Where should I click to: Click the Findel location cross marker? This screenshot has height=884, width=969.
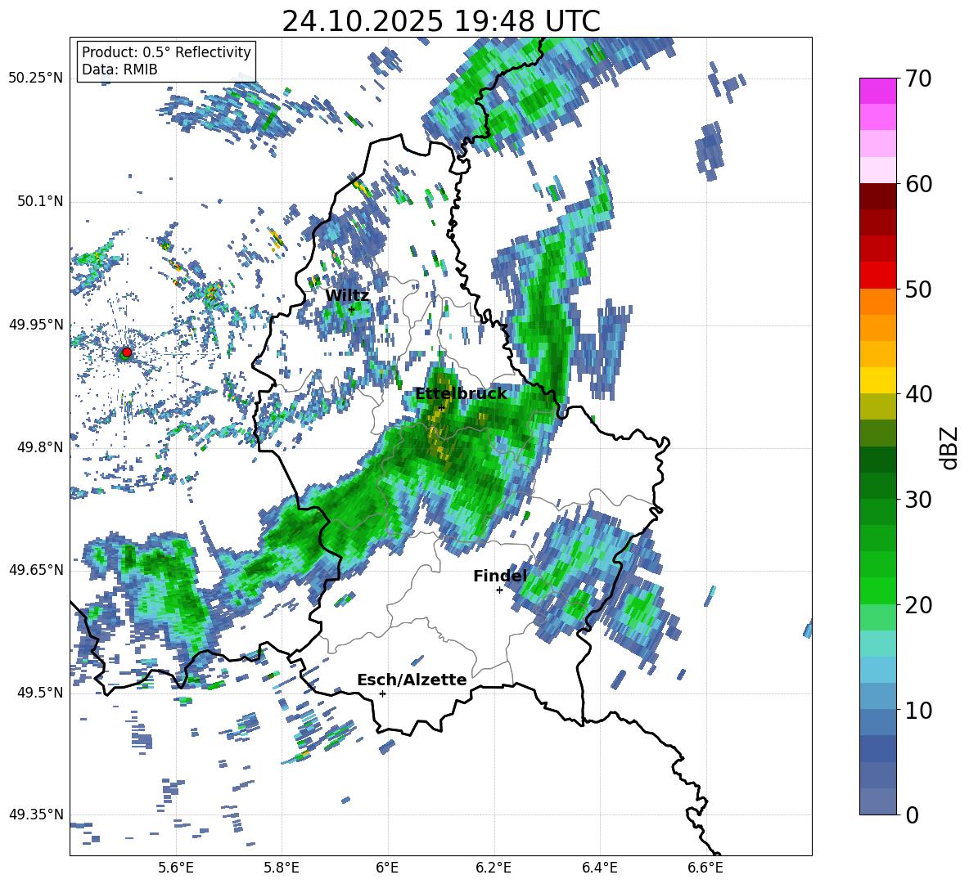(x=499, y=590)
